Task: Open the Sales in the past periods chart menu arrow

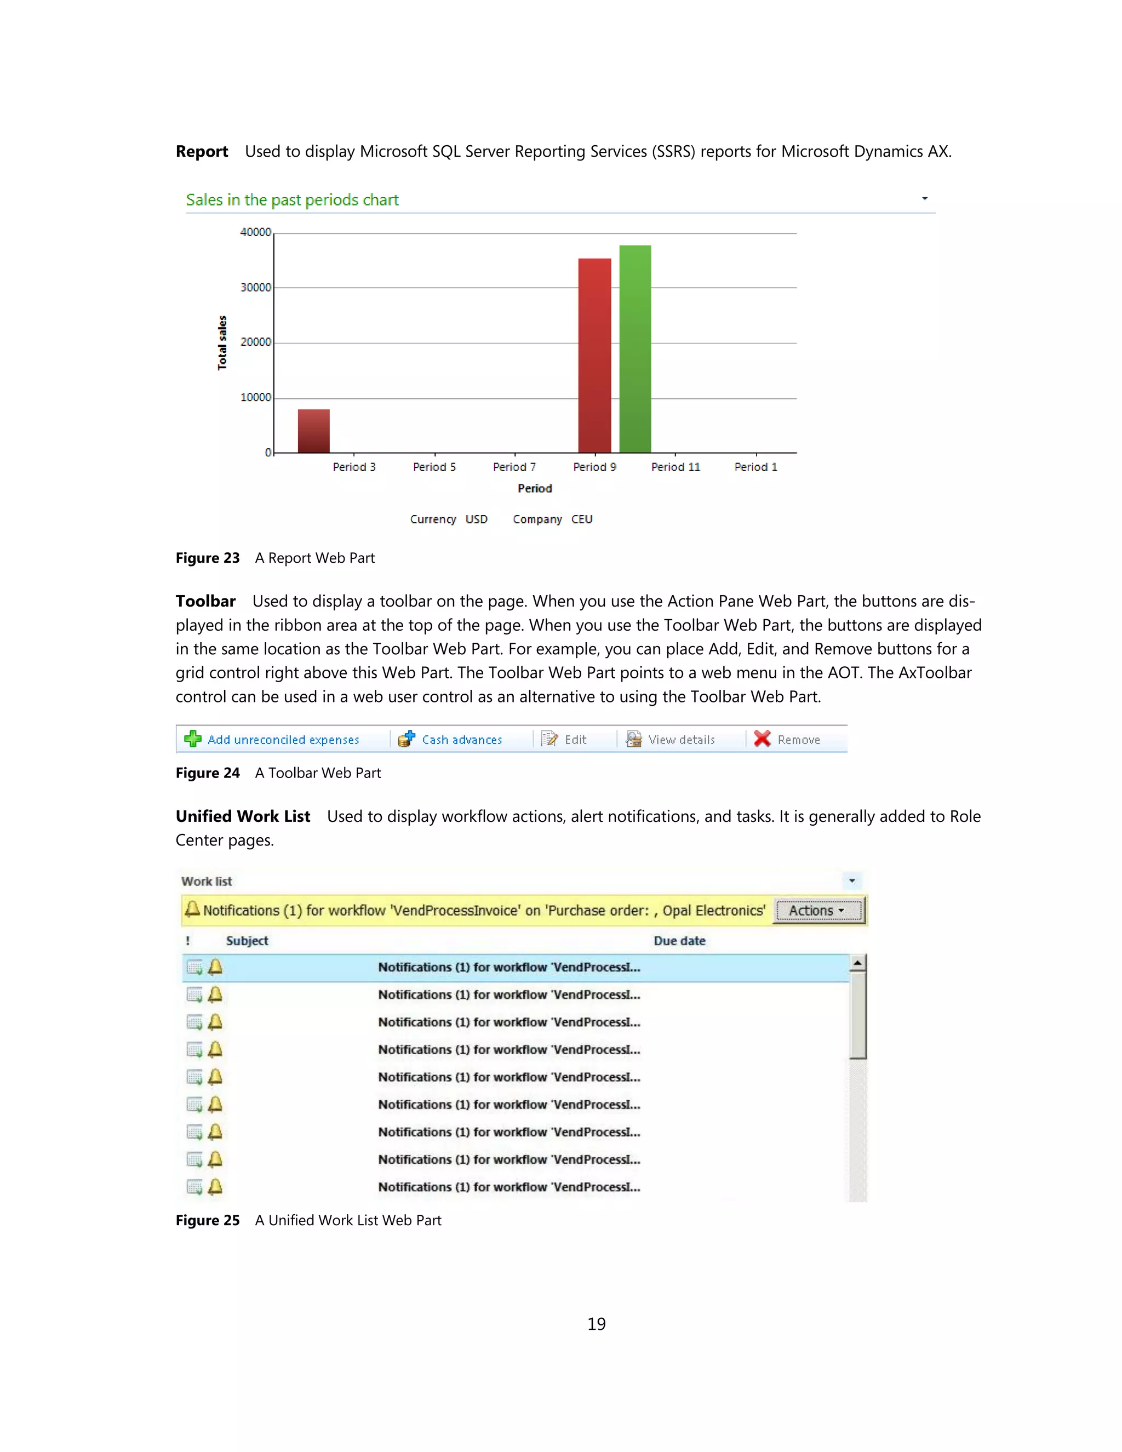Action: click(924, 199)
